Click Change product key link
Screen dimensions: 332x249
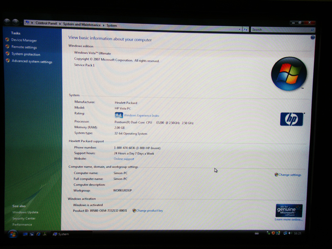point(149,211)
